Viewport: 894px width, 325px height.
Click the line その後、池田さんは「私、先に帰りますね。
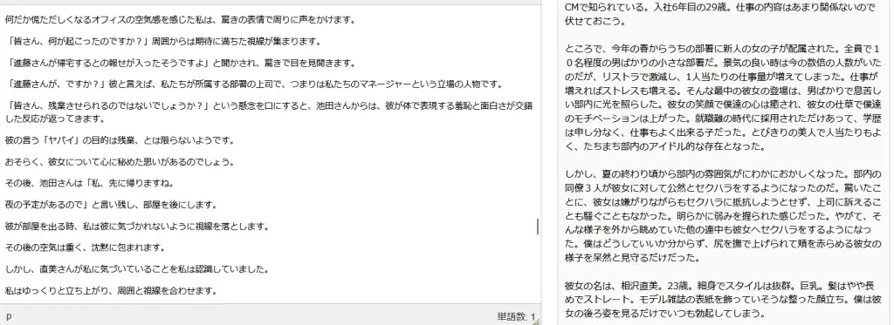pos(90,183)
